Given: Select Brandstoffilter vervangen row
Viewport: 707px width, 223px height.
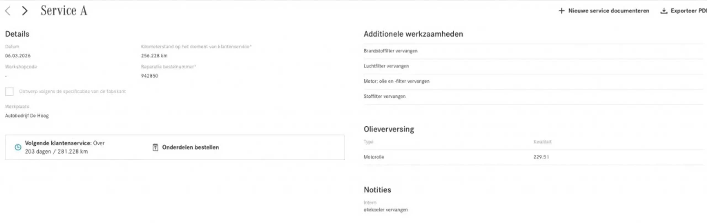Looking at the screenshot, I should click(533, 51).
